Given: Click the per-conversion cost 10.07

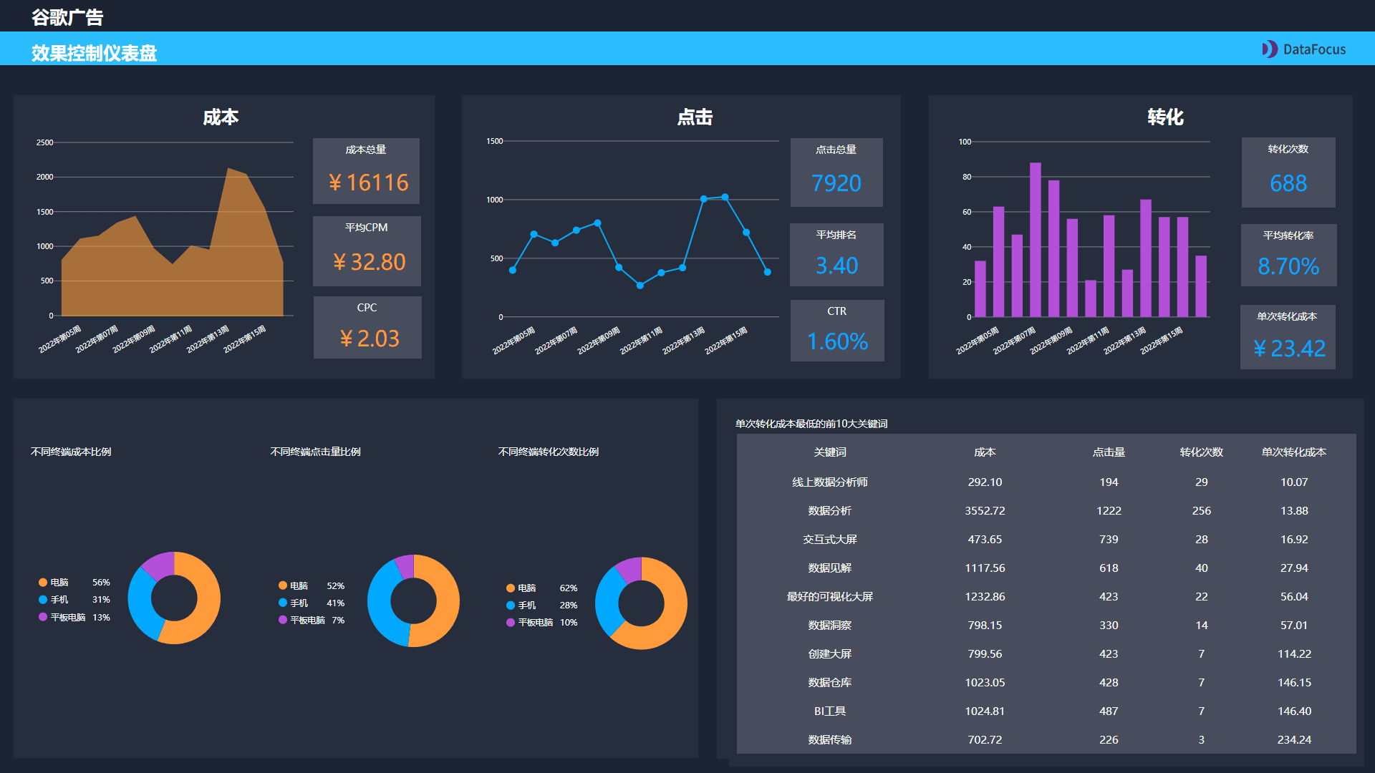Looking at the screenshot, I should tap(1294, 482).
